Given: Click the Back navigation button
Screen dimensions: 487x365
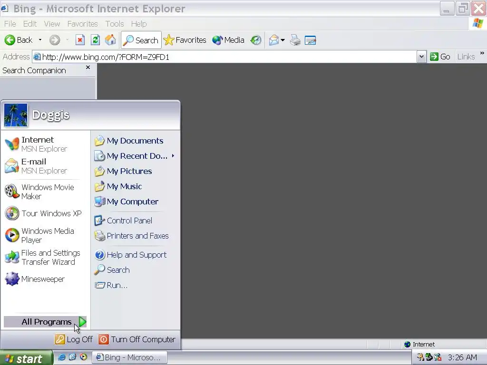Looking at the screenshot, I should 19,40.
